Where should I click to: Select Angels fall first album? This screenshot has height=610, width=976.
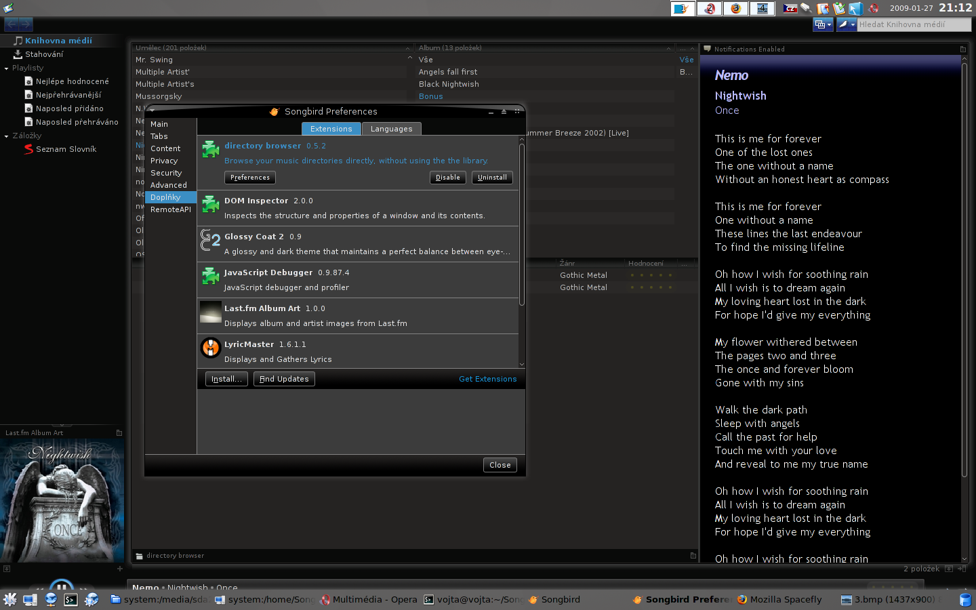[x=546, y=72]
